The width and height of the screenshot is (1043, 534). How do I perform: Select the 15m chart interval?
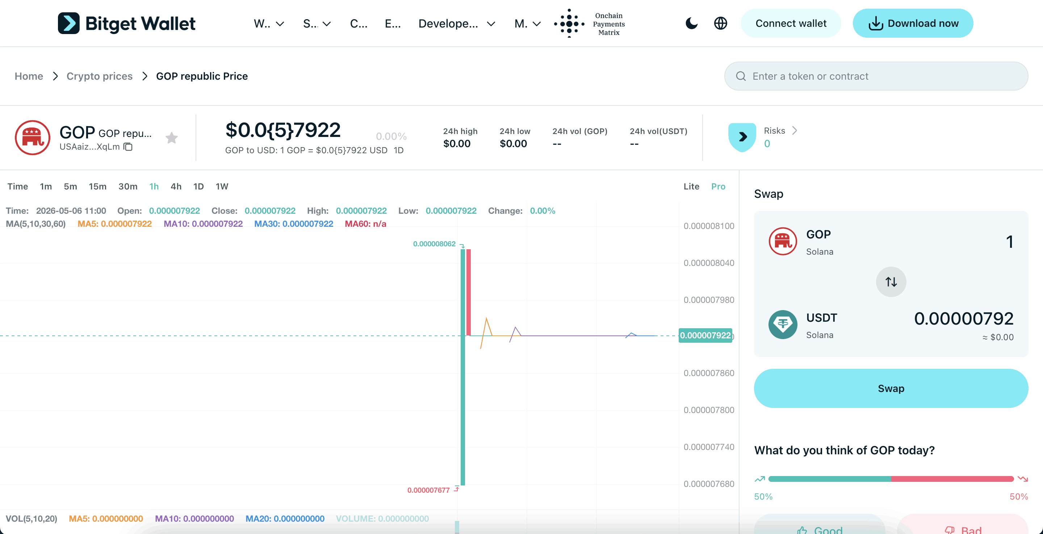click(97, 186)
